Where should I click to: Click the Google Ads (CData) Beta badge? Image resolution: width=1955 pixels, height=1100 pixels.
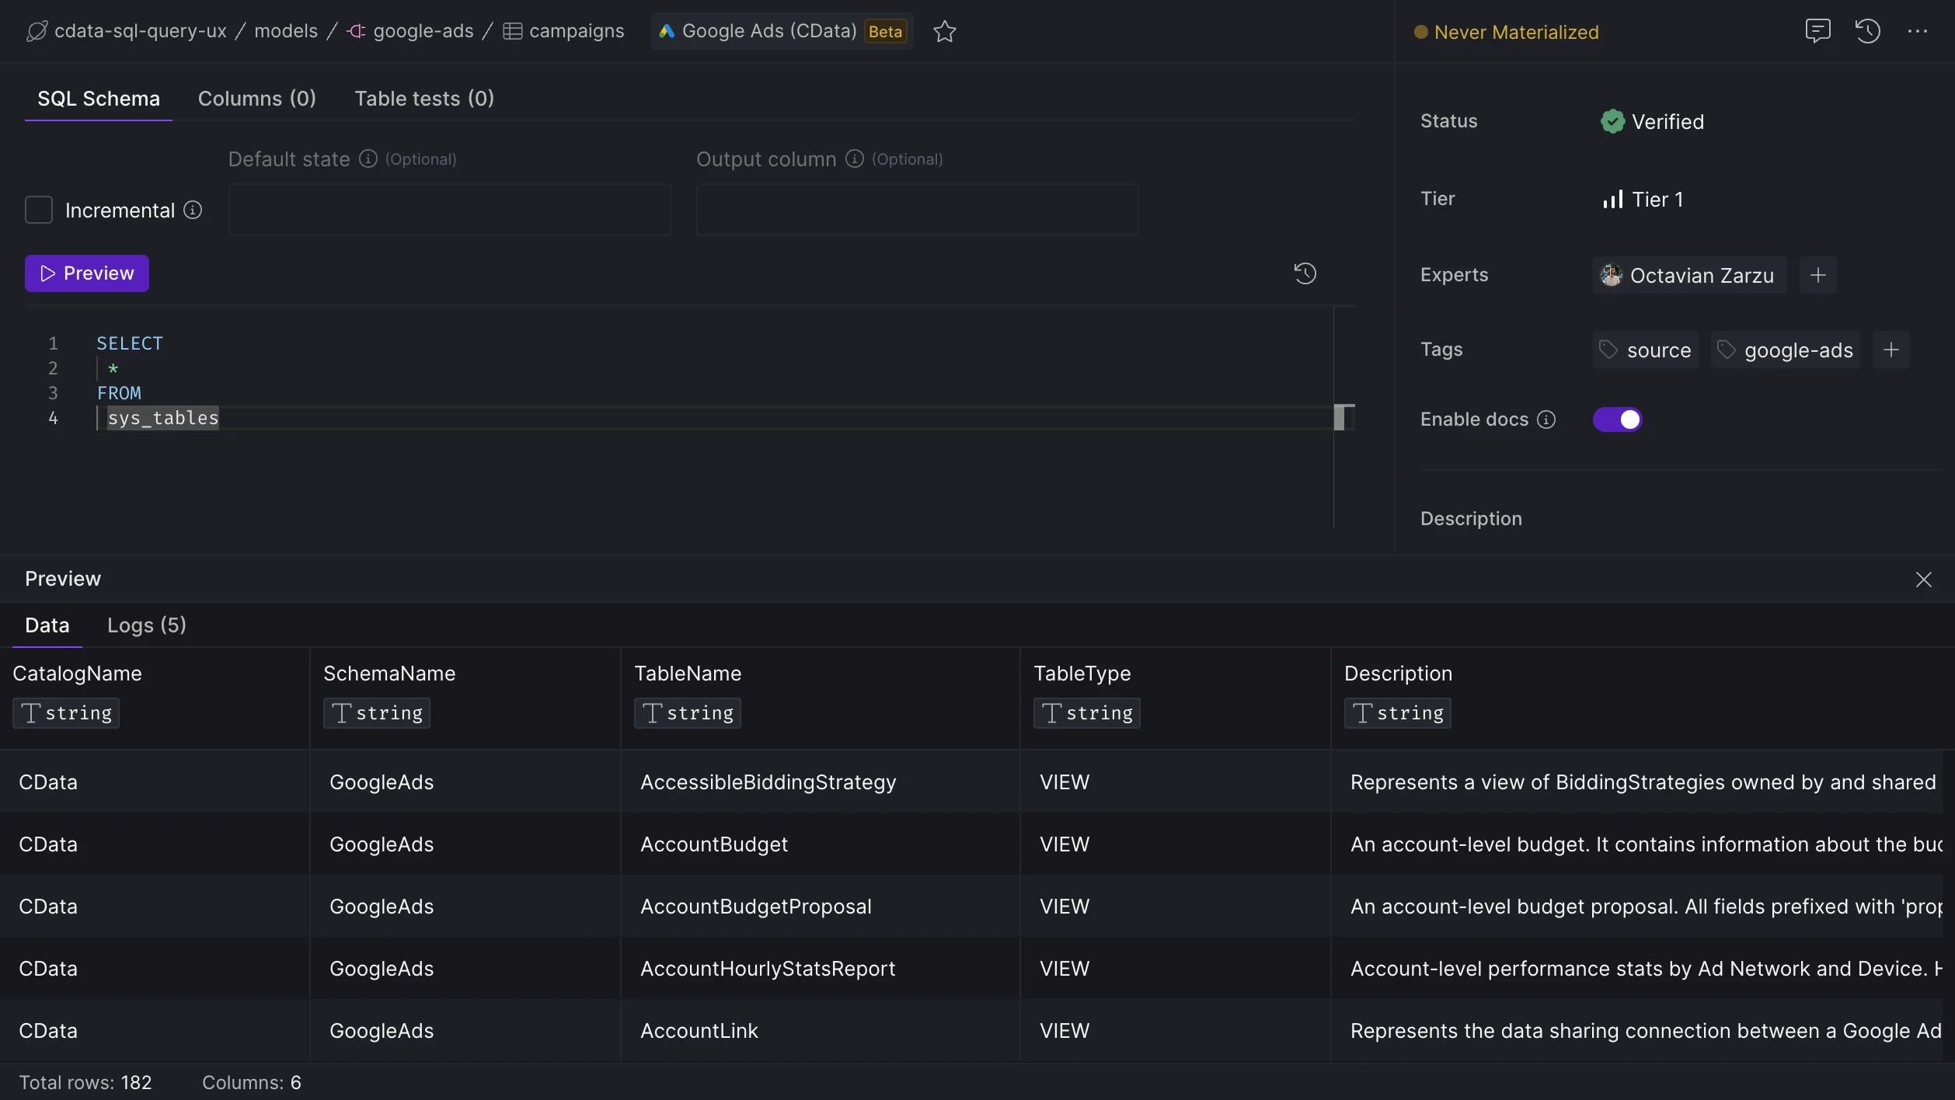(782, 31)
